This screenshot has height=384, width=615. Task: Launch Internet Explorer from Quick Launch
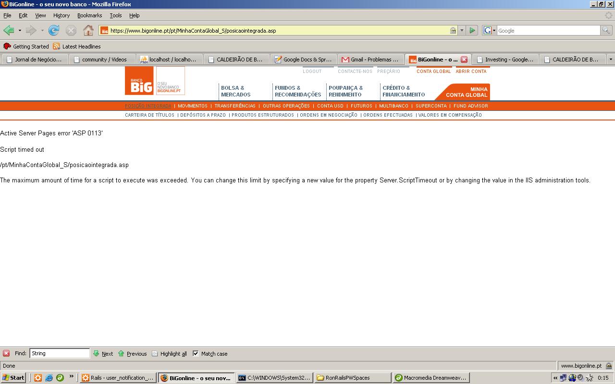tap(49, 378)
